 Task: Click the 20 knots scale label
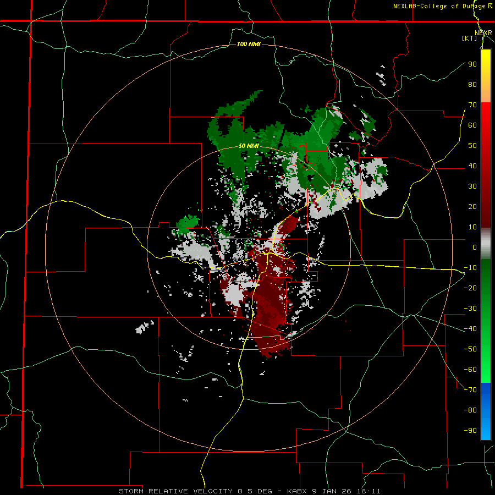tap(472, 206)
